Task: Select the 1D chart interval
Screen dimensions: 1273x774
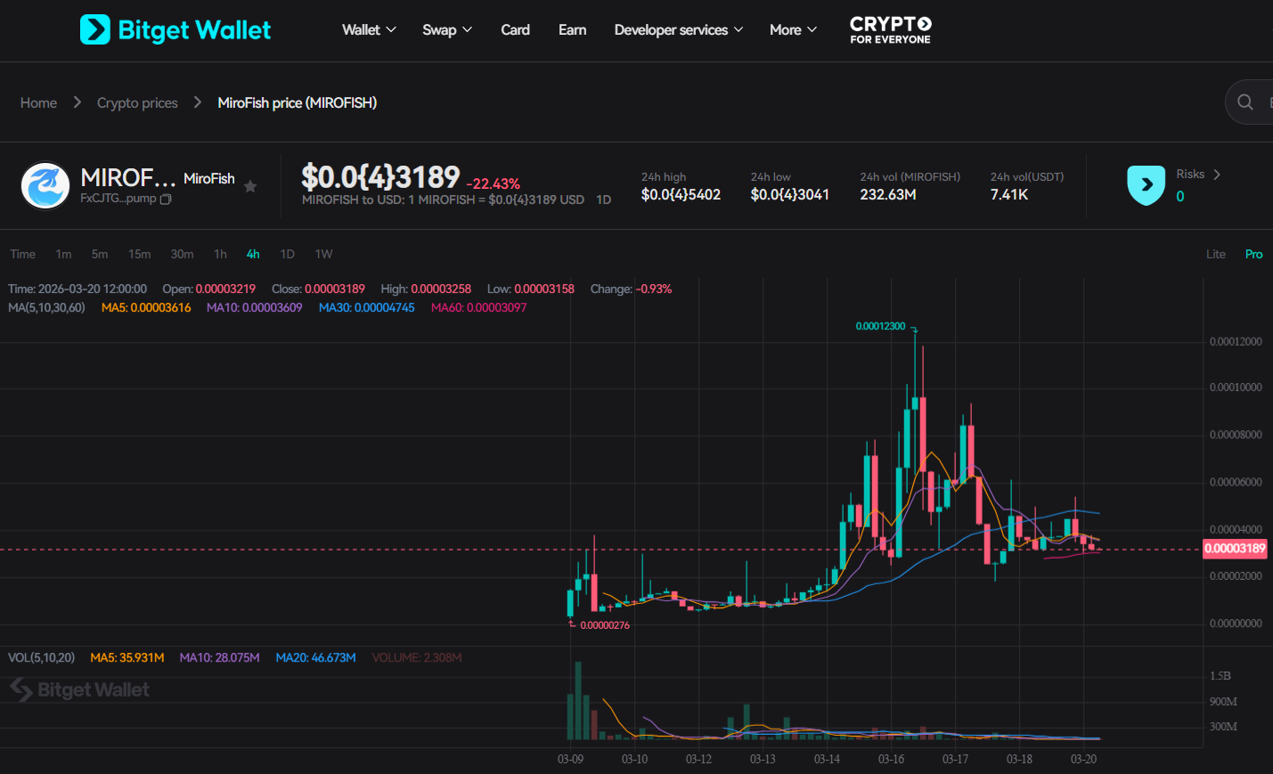Action: tap(288, 254)
